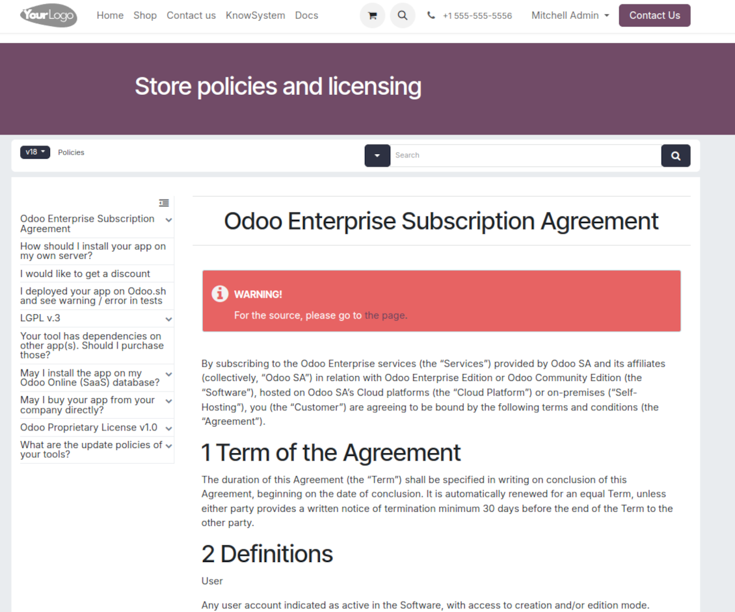Screen dimensions: 735x612
Task: Open the Mitchell Admin user menu
Action: coord(570,16)
